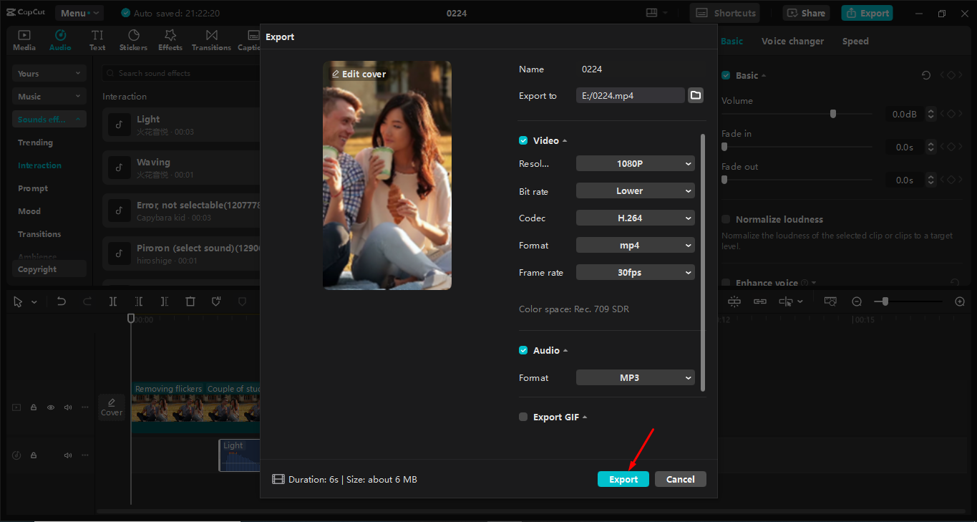Lock the video track
977x522 pixels.
(34, 407)
